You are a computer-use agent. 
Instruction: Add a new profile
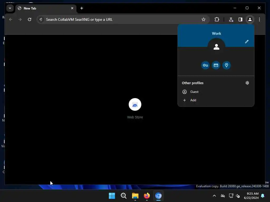(x=216, y=100)
